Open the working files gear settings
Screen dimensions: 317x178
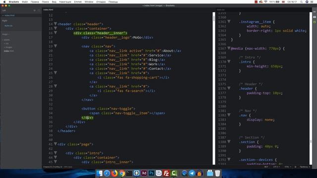coord(35,10)
